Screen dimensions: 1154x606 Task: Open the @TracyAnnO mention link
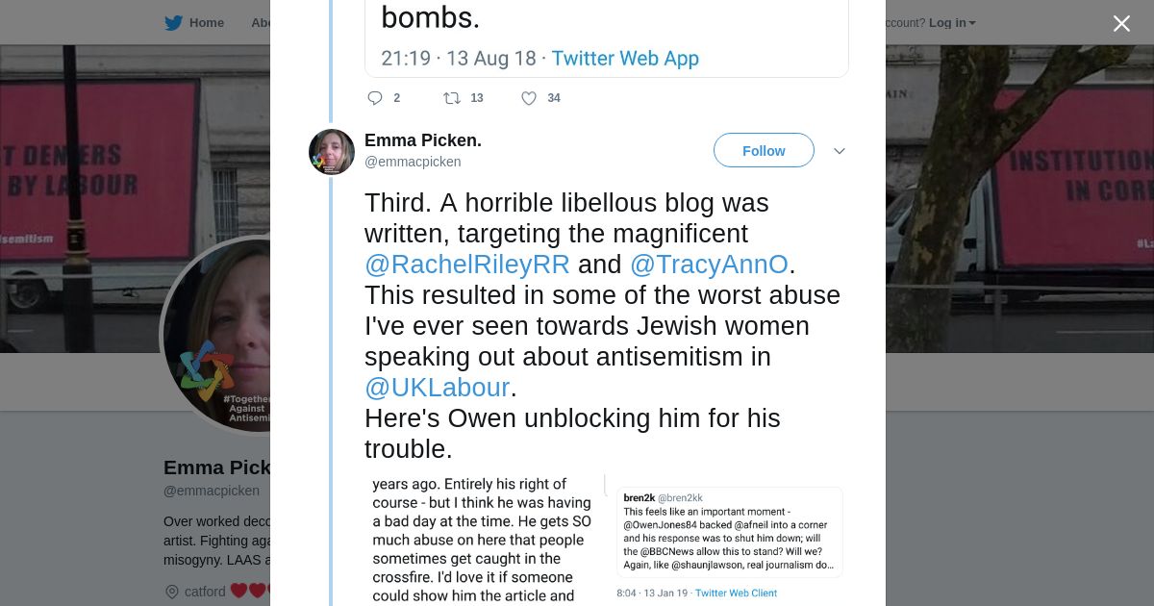tap(709, 265)
